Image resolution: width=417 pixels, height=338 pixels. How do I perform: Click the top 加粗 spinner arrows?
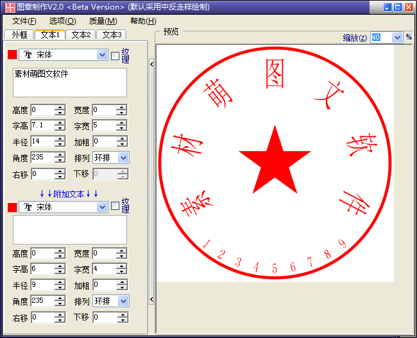tap(123, 141)
